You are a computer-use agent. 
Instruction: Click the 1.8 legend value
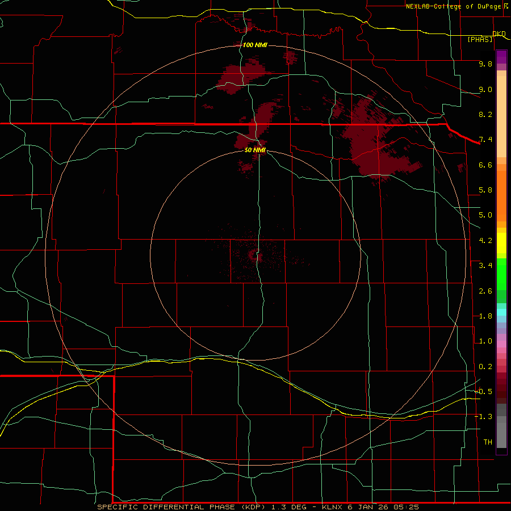coord(485,316)
